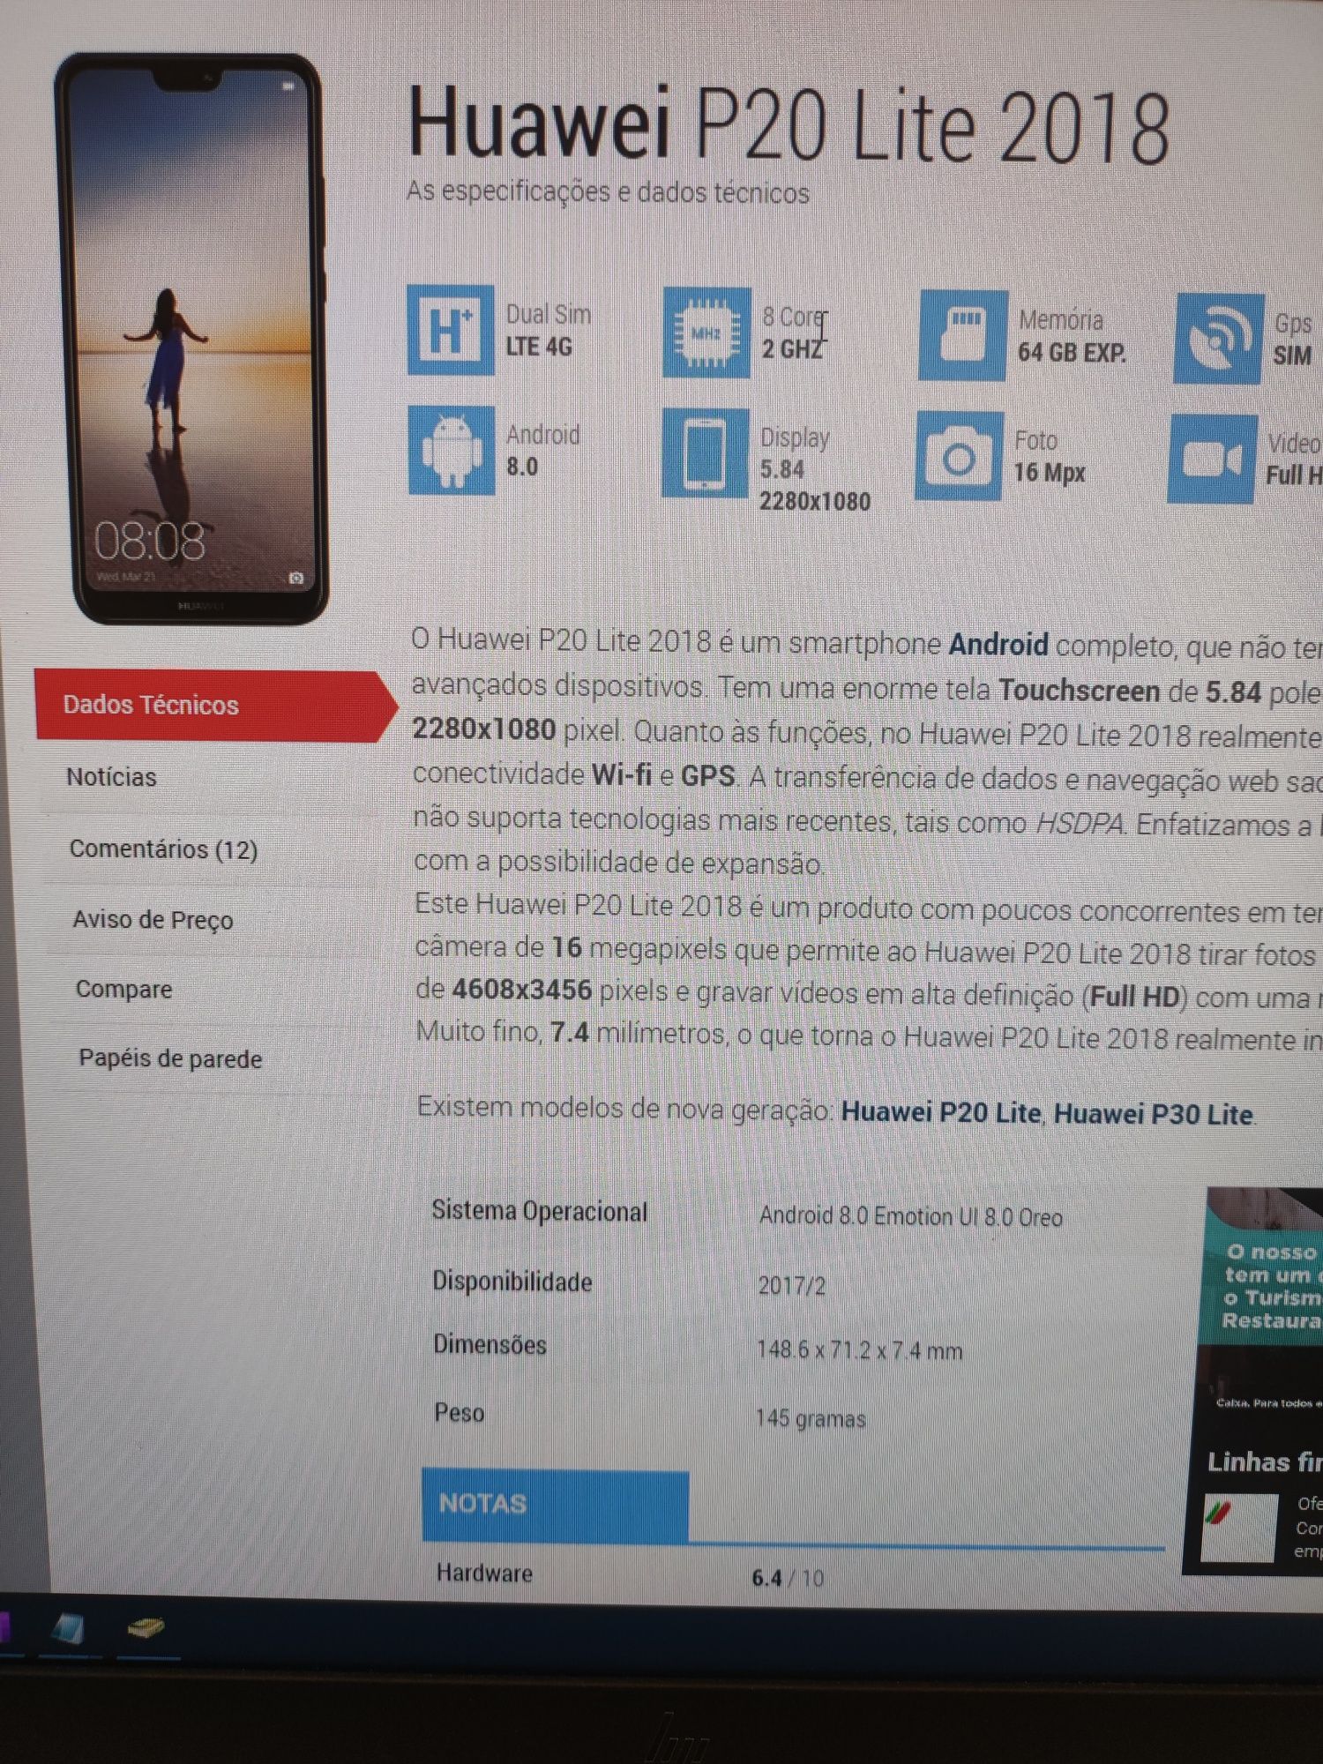Open Comentários (12) section

[x=163, y=848]
